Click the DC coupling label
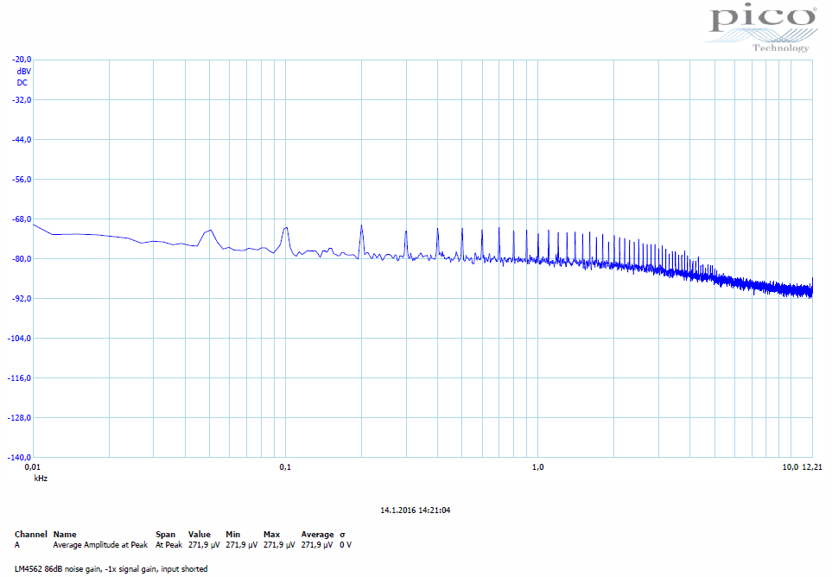Image resolution: width=832 pixels, height=577 pixels. point(22,83)
